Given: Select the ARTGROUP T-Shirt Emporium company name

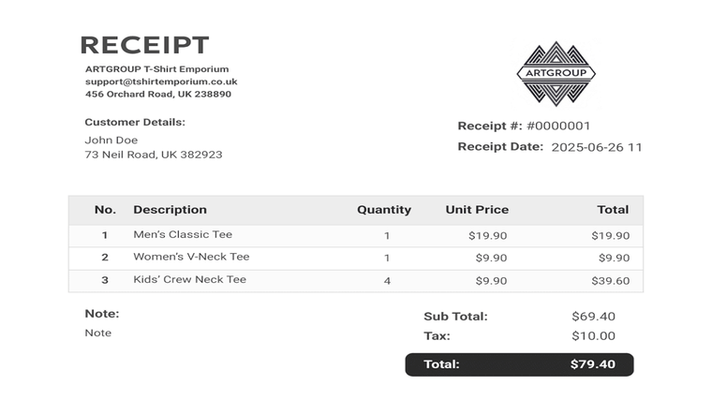Looking at the screenshot, I should coord(156,68).
